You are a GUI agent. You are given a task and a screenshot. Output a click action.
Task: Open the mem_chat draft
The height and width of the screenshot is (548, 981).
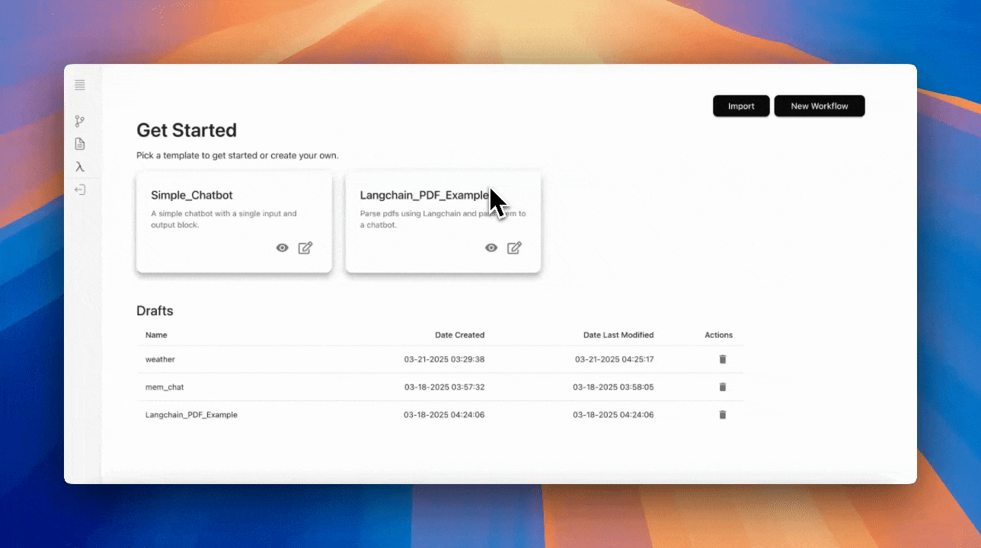165,387
